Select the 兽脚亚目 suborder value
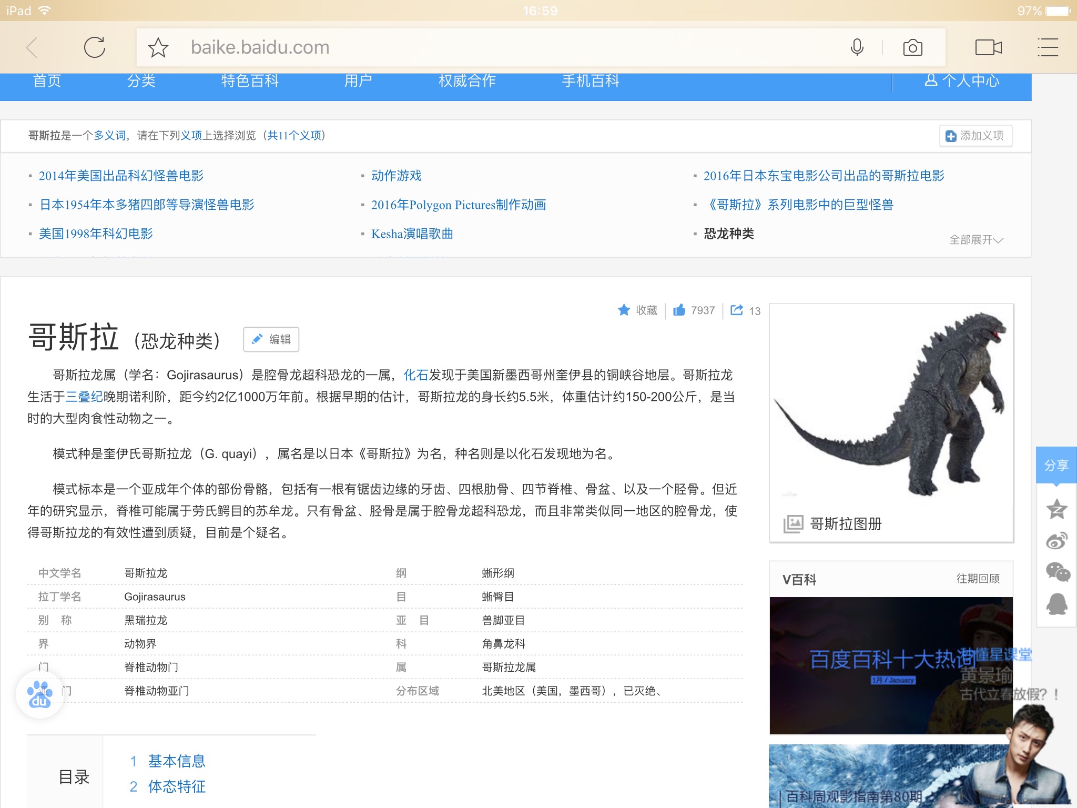The image size is (1077, 808). coord(503,620)
